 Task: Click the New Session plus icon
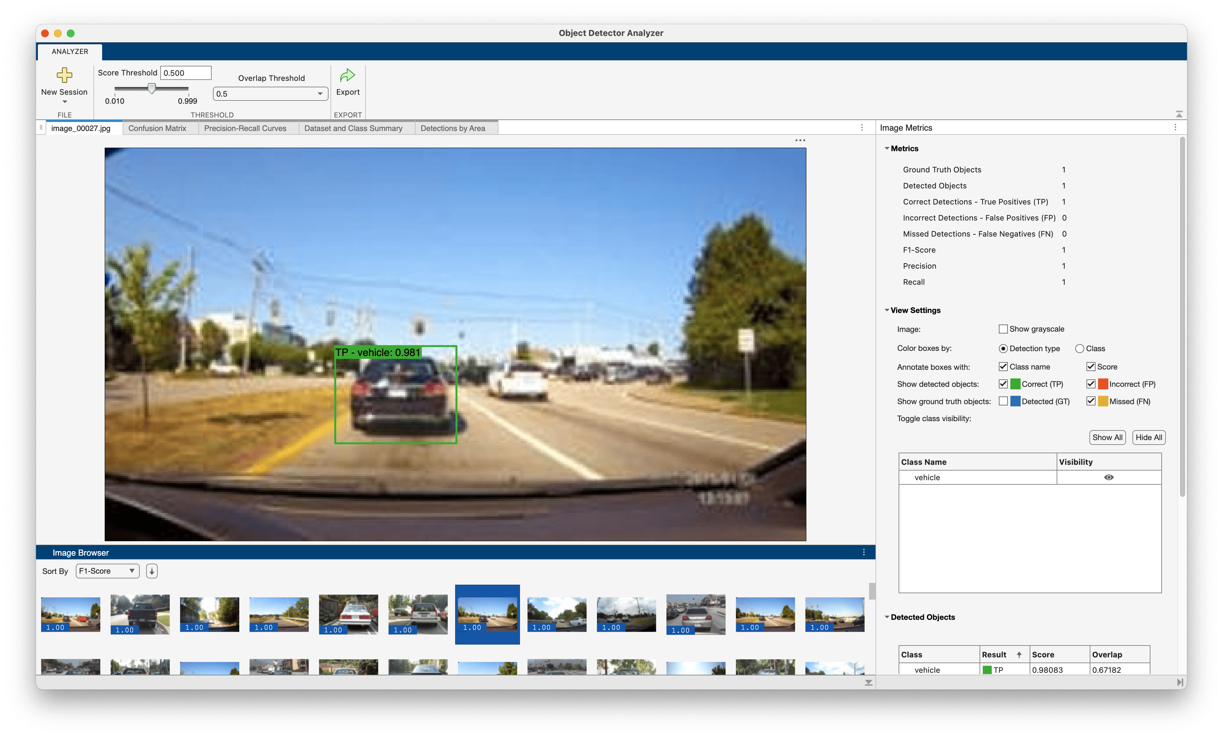click(x=64, y=75)
